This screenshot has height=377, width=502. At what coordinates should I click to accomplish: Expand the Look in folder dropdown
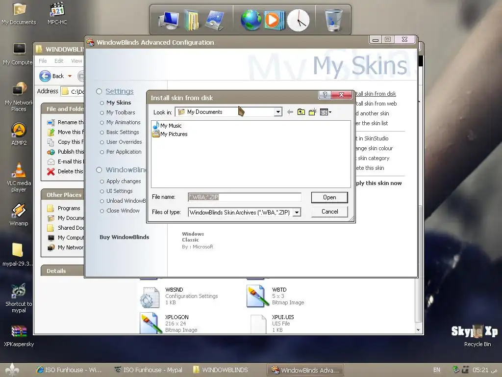pyautogui.click(x=278, y=112)
